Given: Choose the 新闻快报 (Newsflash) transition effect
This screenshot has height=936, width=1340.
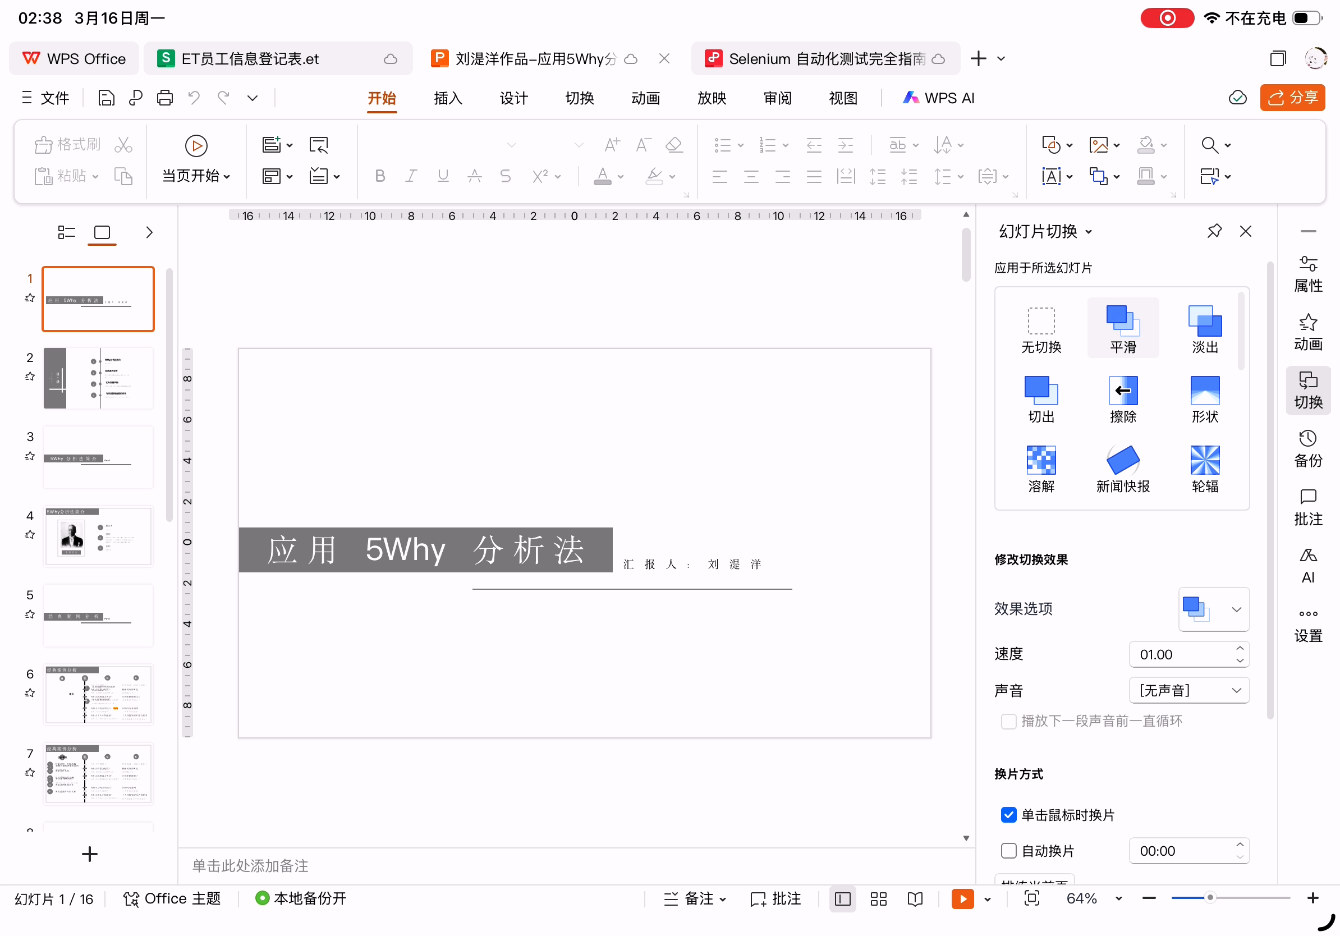Looking at the screenshot, I should 1122,460.
